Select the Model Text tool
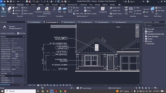166x93 pixels. (x=115, y=8)
